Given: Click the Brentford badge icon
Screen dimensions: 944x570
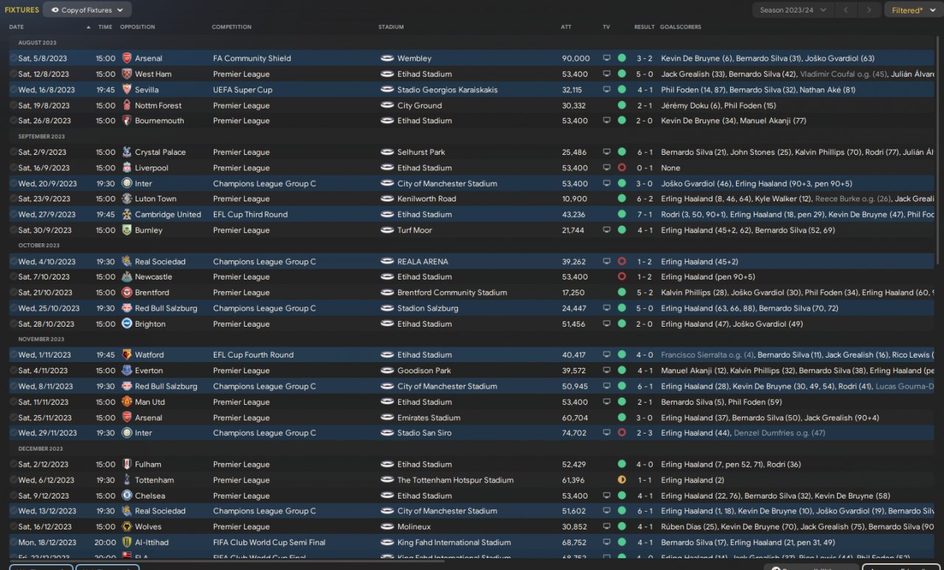Looking at the screenshot, I should (x=127, y=293).
